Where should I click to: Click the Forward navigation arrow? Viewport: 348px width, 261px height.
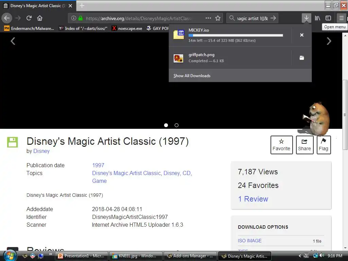point(18,18)
